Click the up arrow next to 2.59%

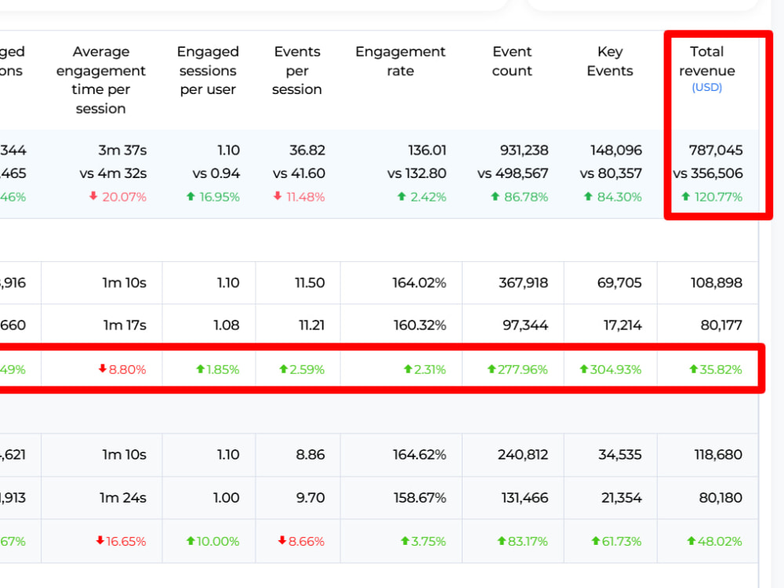tap(284, 369)
